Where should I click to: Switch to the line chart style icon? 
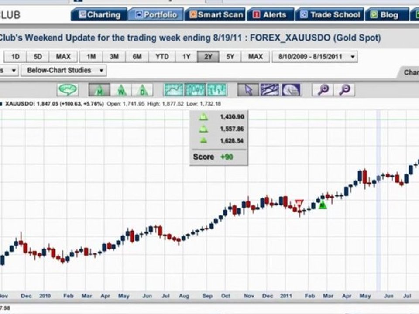pos(174,90)
